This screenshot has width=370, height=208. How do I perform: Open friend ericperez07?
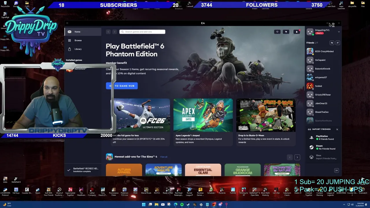pos(323,77)
